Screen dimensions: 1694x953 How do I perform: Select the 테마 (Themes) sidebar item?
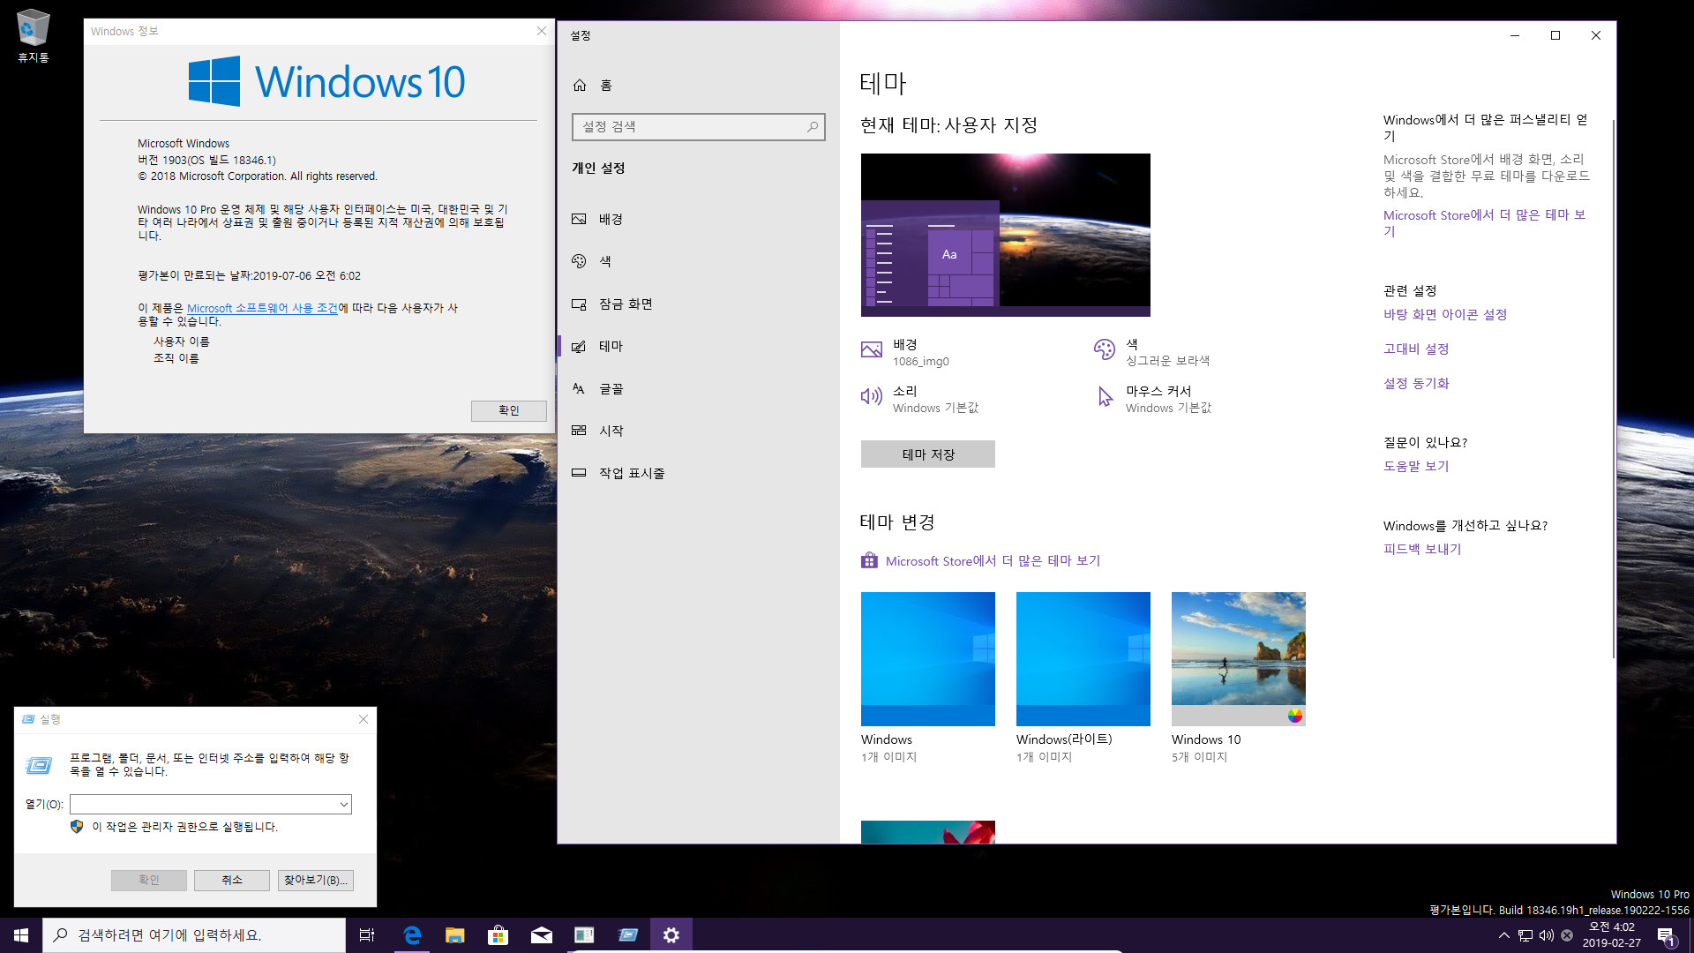pos(699,346)
